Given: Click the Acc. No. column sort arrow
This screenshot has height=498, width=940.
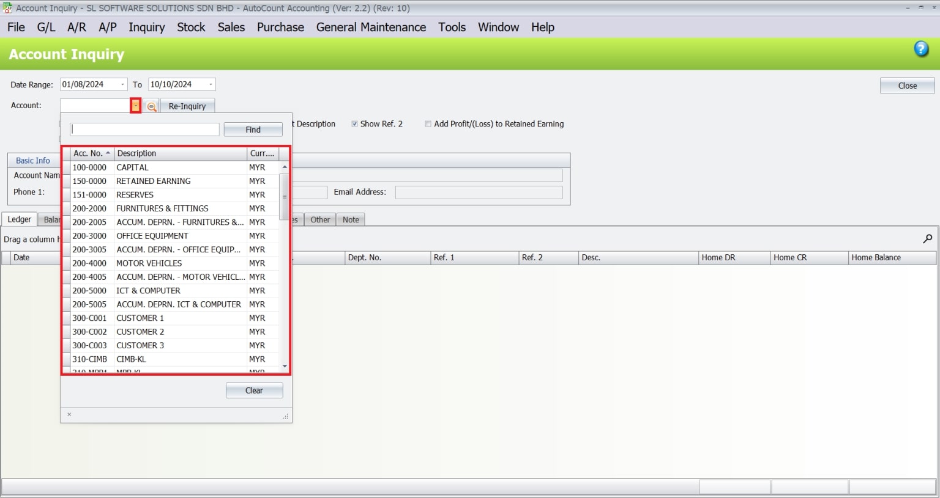Looking at the screenshot, I should 109,153.
